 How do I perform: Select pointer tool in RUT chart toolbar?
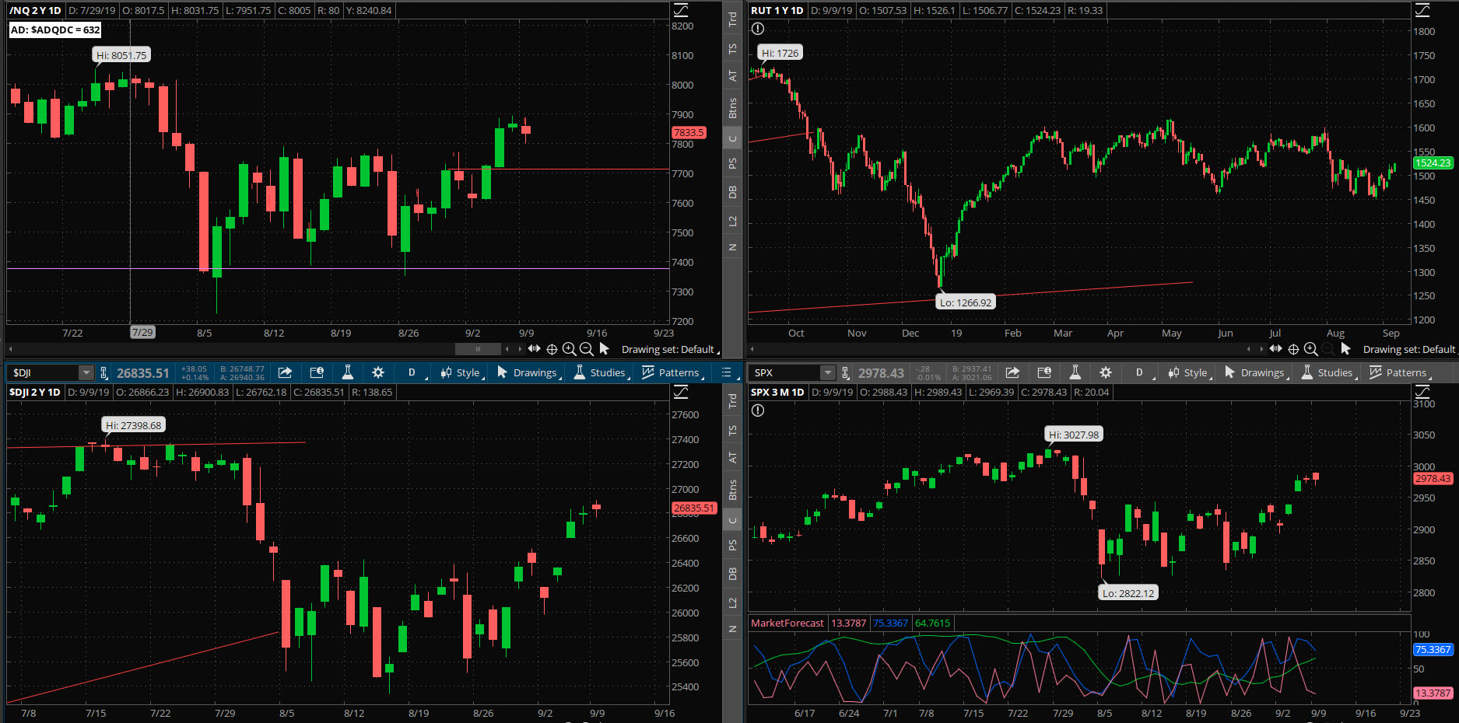click(x=1345, y=349)
